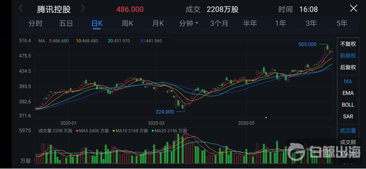Go to previous stock with left chevron
The height and width of the screenshot is (169, 366).
pos(21,9)
